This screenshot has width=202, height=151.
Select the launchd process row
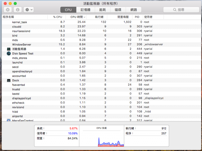click(x=101, y=62)
